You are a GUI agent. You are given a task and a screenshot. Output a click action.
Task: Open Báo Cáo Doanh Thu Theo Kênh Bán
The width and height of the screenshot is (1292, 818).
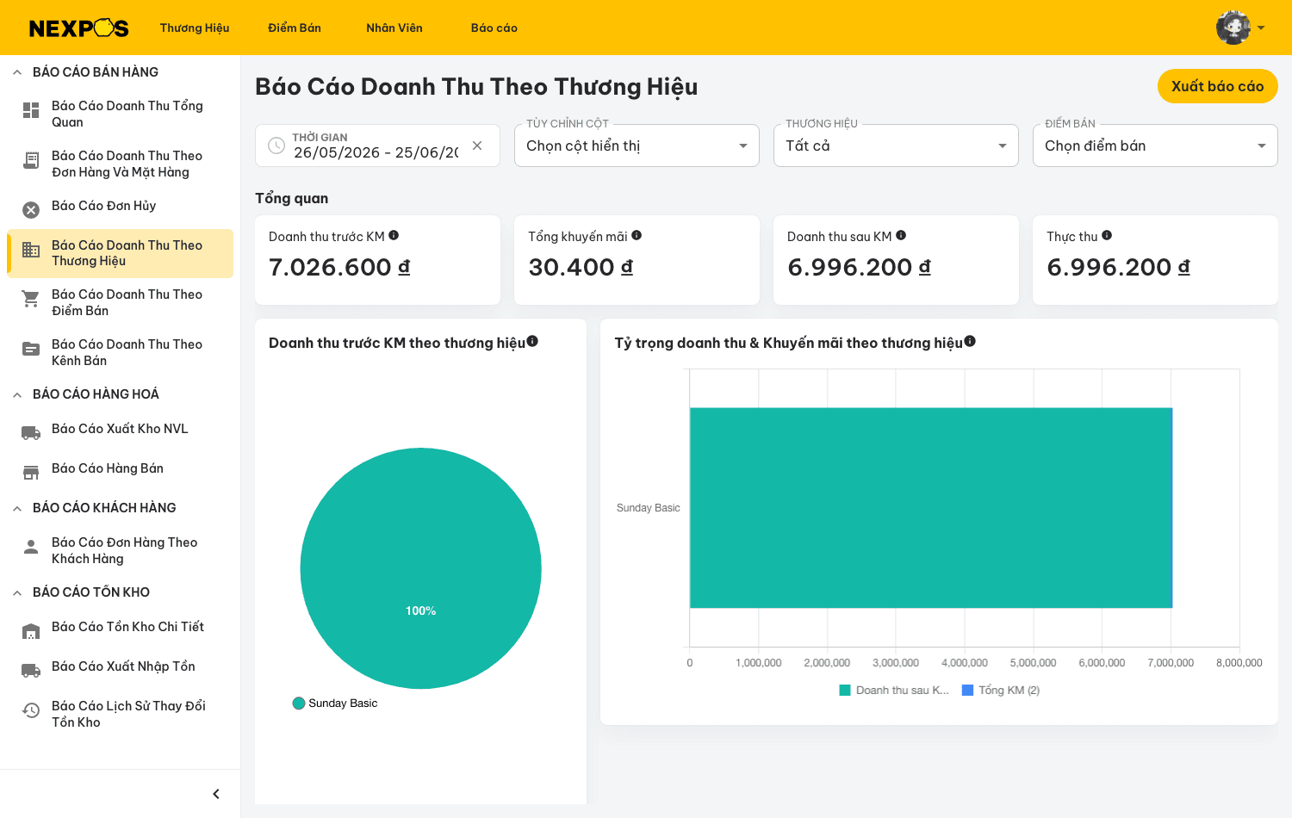pos(120,352)
